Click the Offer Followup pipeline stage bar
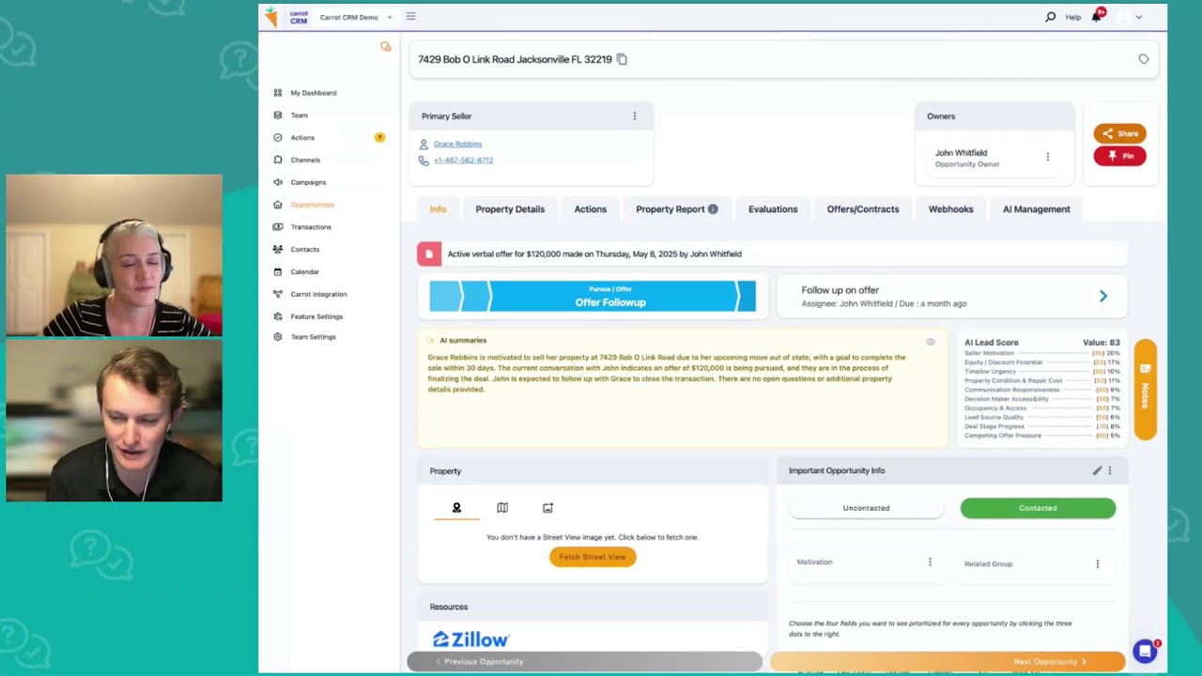 pyautogui.click(x=593, y=296)
